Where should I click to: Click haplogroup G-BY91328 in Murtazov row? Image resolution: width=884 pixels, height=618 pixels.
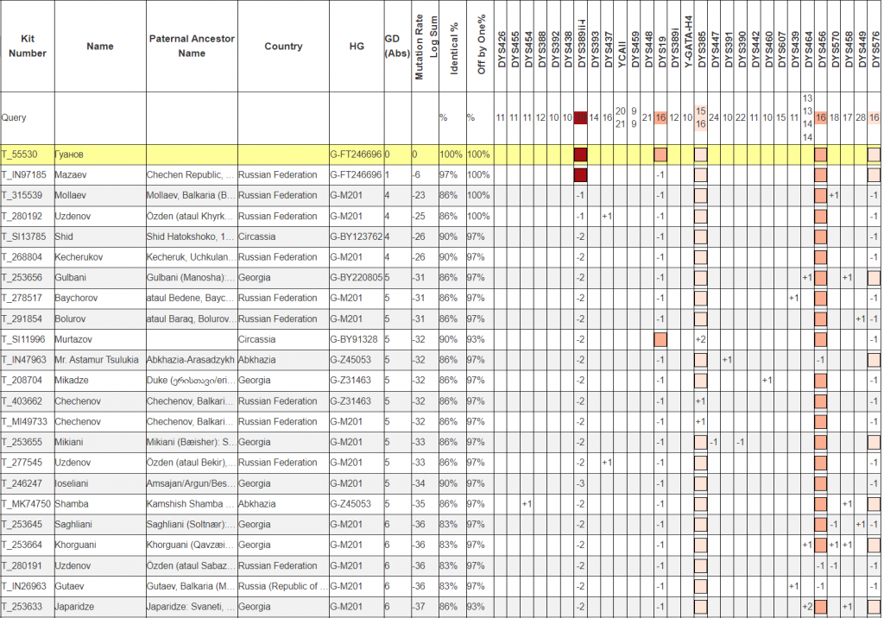[354, 339]
